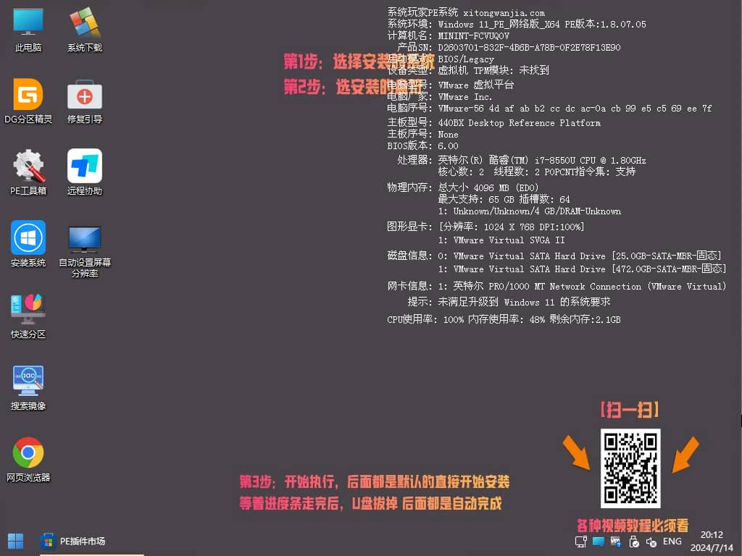742x556 pixels.
Task: Click the network tray icon
Action: tap(580, 542)
